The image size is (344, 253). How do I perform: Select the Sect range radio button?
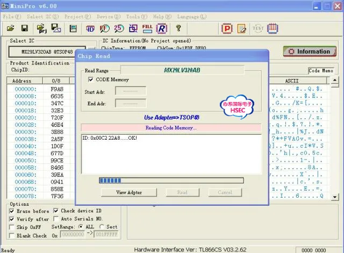(102, 227)
